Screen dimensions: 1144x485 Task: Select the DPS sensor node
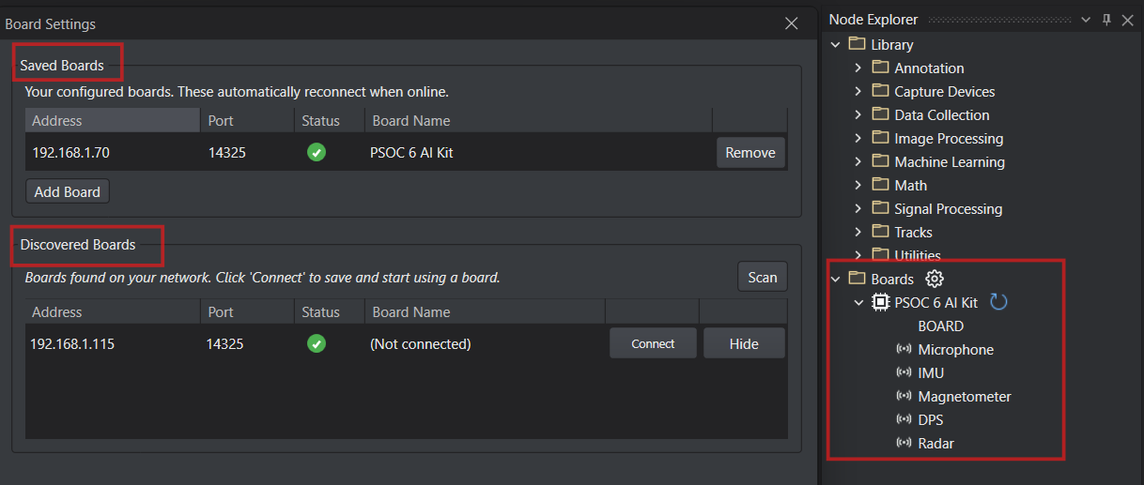930,420
